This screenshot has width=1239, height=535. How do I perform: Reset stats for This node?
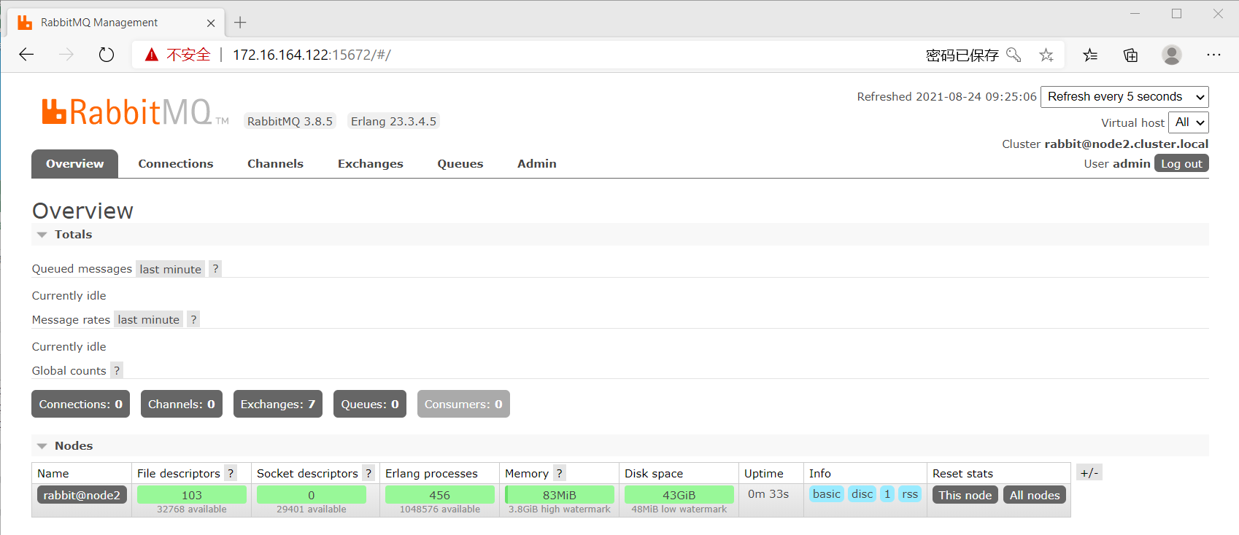point(965,495)
